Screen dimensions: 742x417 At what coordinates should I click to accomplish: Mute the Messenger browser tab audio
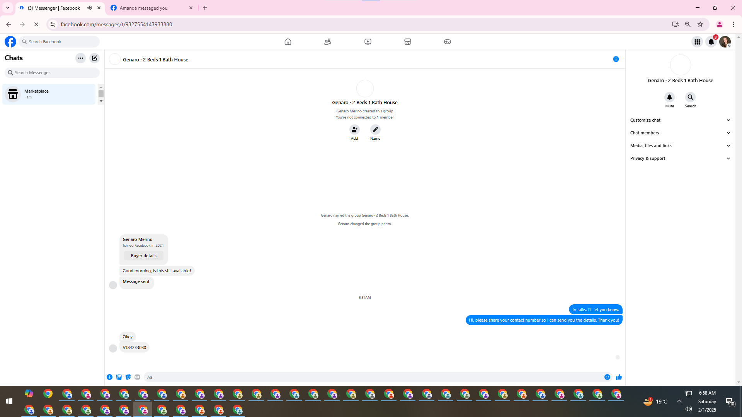tap(90, 8)
